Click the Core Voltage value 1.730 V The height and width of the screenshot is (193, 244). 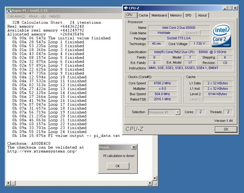pyautogui.click(x=199, y=44)
